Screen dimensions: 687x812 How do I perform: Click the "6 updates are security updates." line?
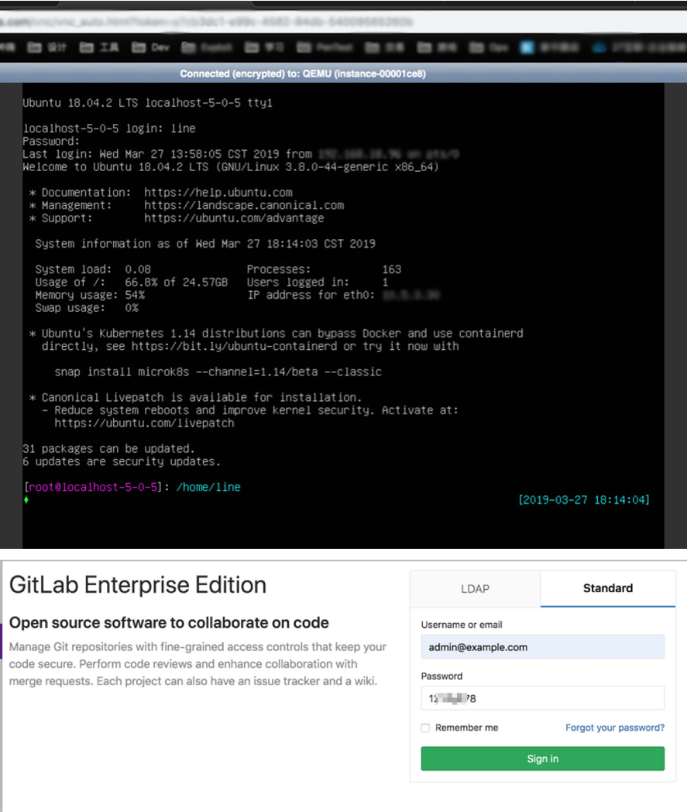[x=122, y=461]
